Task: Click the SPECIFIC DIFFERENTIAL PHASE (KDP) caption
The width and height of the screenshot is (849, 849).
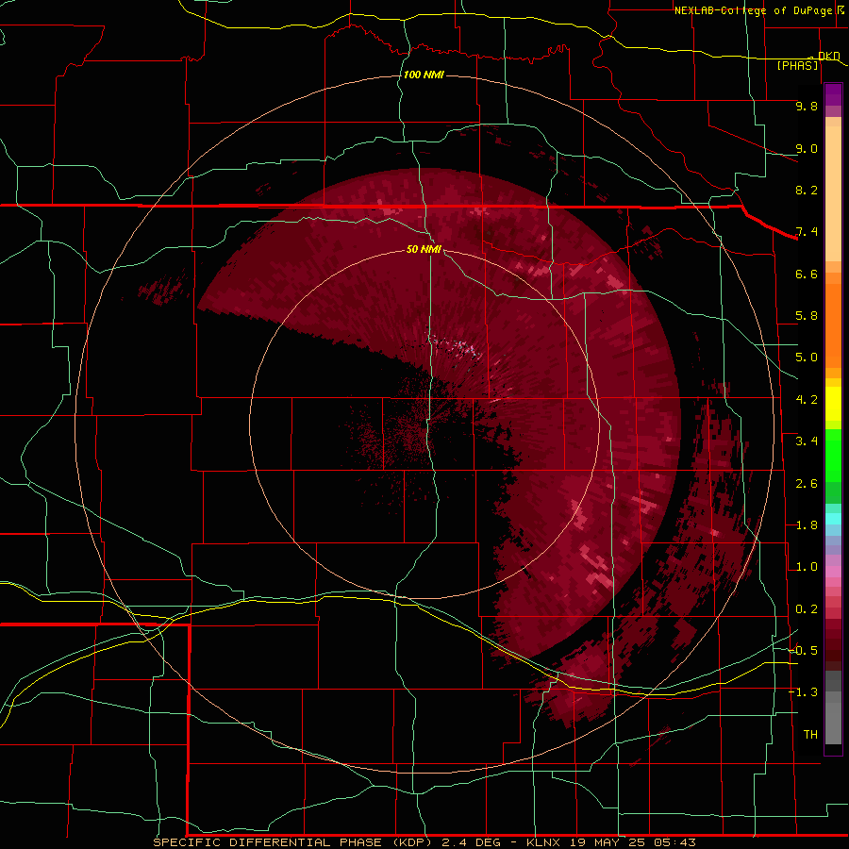Action: click(292, 842)
